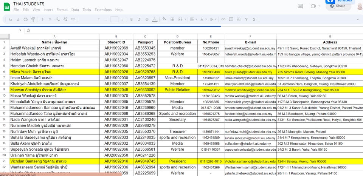The height and width of the screenshot is (176, 363).
Task: Click the print icon in the toolbar
Action: 25,19
